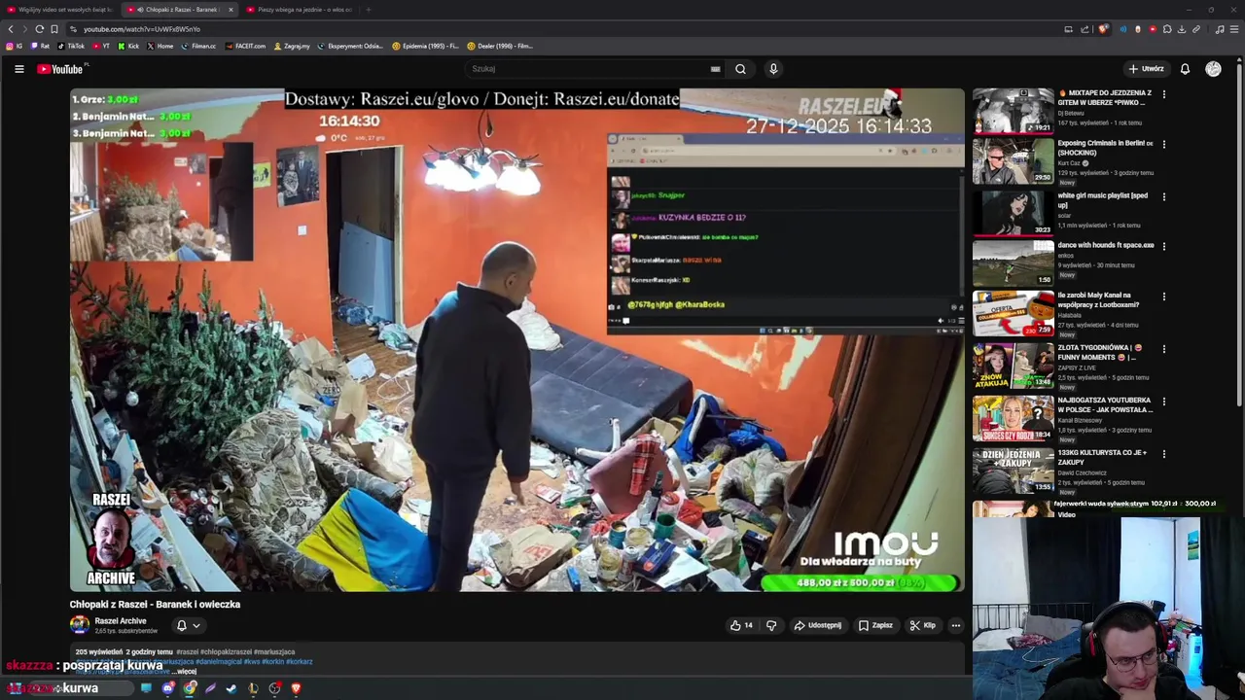Screen dimensions: 1245x700
Task: Open browser extensions puzzle icon
Action: [1167, 29]
